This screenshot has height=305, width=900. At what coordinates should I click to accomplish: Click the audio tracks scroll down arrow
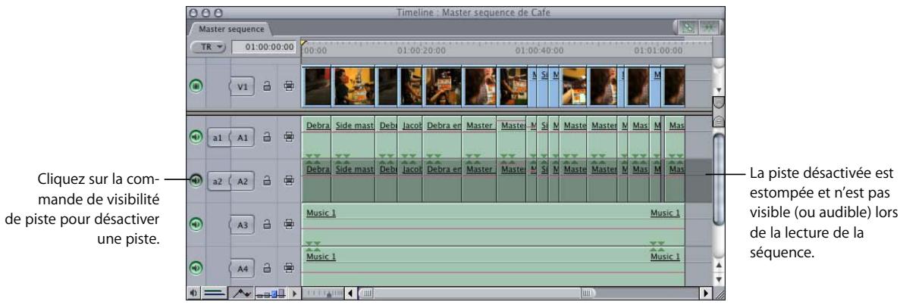coord(719,280)
